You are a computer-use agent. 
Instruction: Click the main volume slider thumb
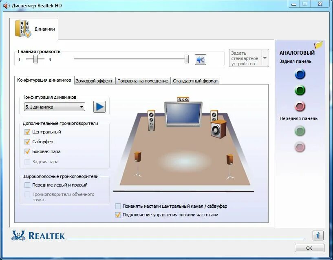pos(186,59)
